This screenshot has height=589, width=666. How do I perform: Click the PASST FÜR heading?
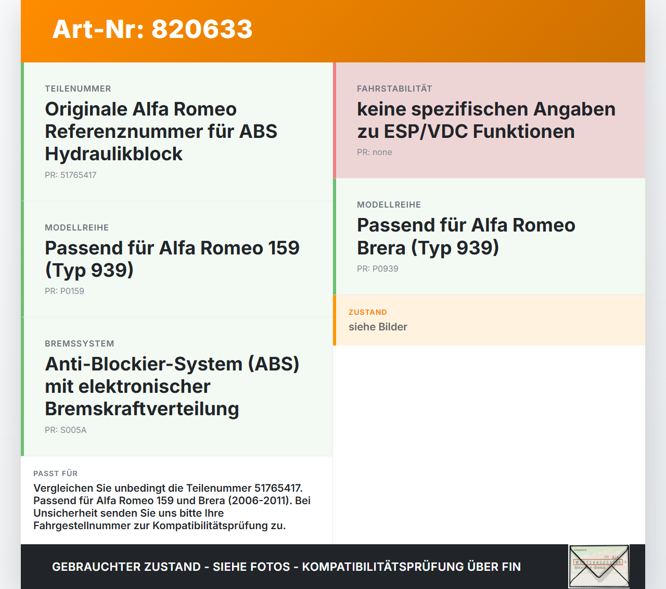[x=56, y=473]
